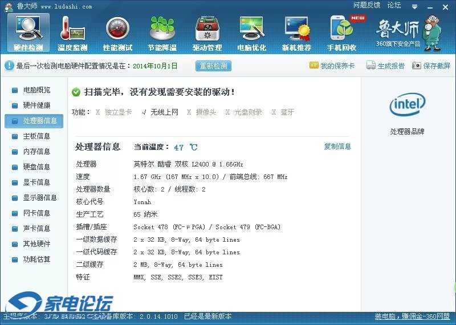This screenshot has height=325, width=456.
Task: Click the 2014年10月1日 detection date
Action: coord(155,66)
